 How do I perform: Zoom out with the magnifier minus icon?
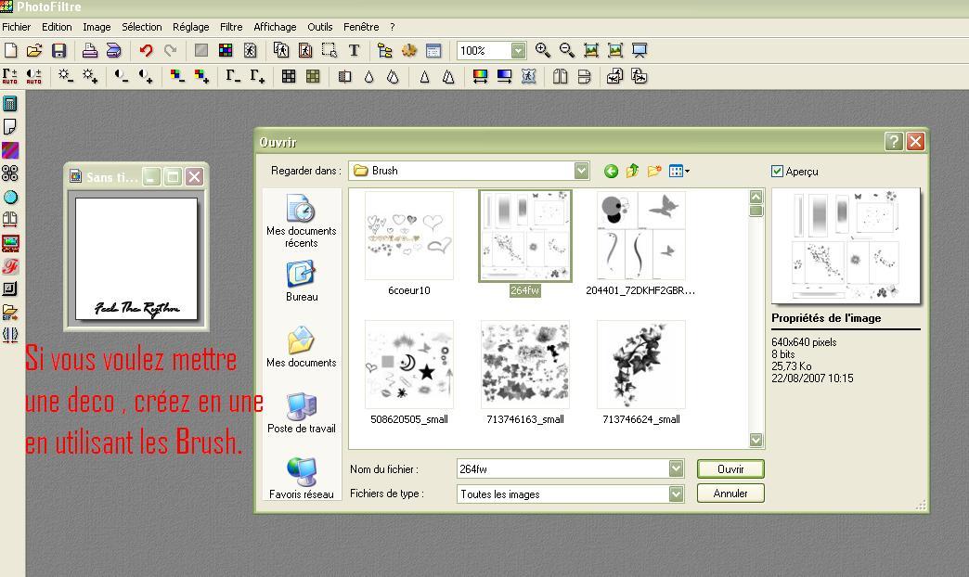click(x=567, y=51)
